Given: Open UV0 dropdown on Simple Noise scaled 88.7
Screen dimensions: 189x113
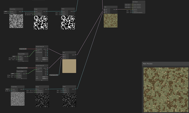Looking at the screenshot, I should (x=6, y=11).
